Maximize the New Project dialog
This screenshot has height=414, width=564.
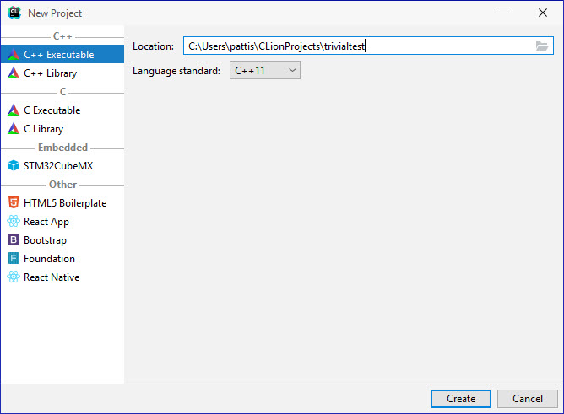tap(504, 13)
